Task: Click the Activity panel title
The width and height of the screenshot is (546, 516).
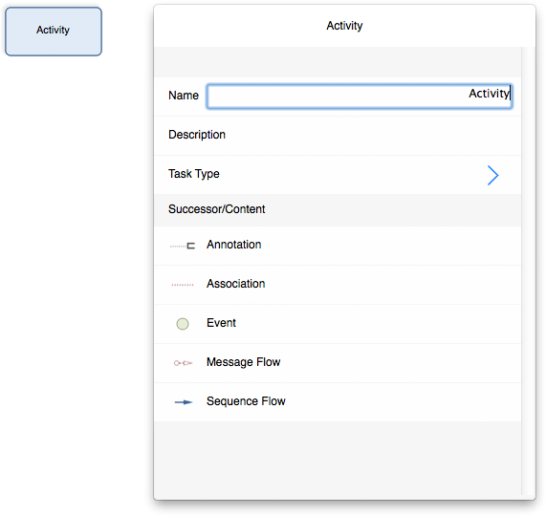Action: [x=344, y=26]
